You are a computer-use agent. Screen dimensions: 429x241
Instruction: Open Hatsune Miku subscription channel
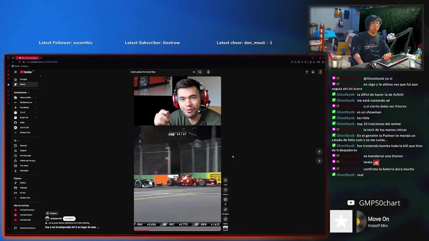pyautogui.click(x=25, y=97)
